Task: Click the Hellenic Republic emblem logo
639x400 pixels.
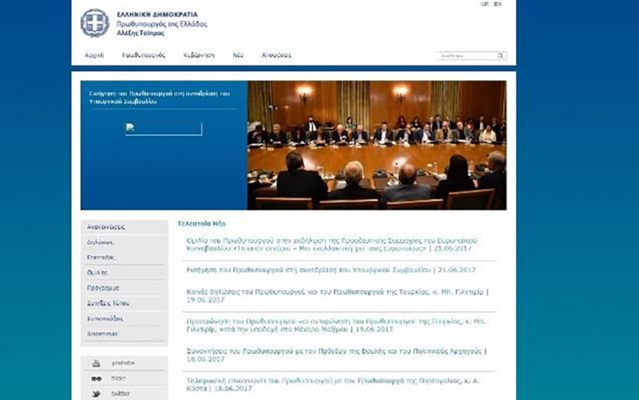Action: pyautogui.click(x=94, y=23)
